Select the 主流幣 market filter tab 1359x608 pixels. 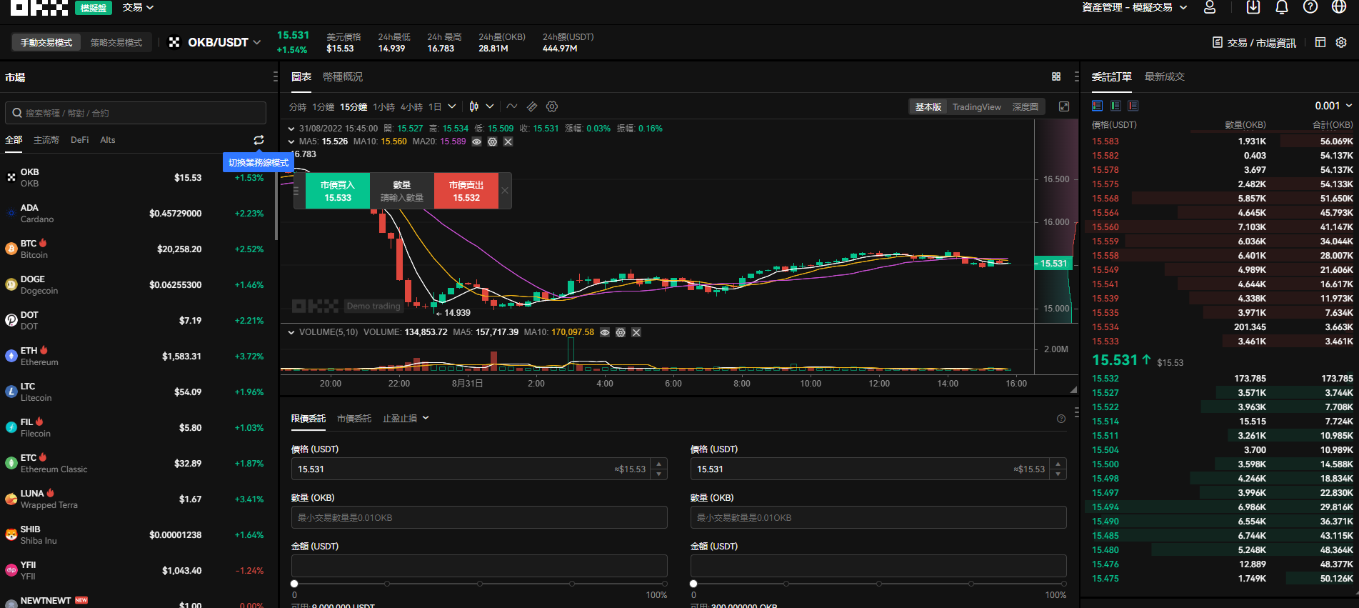(x=46, y=140)
